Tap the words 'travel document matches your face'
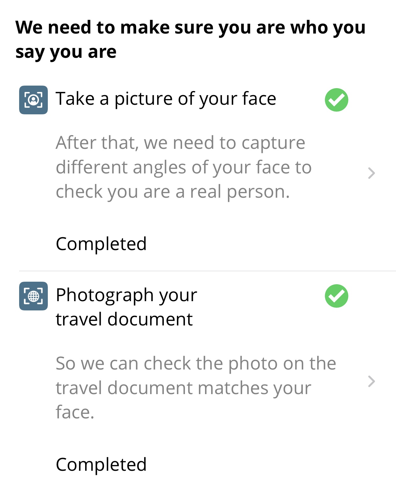The image size is (396, 488). coord(183,400)
